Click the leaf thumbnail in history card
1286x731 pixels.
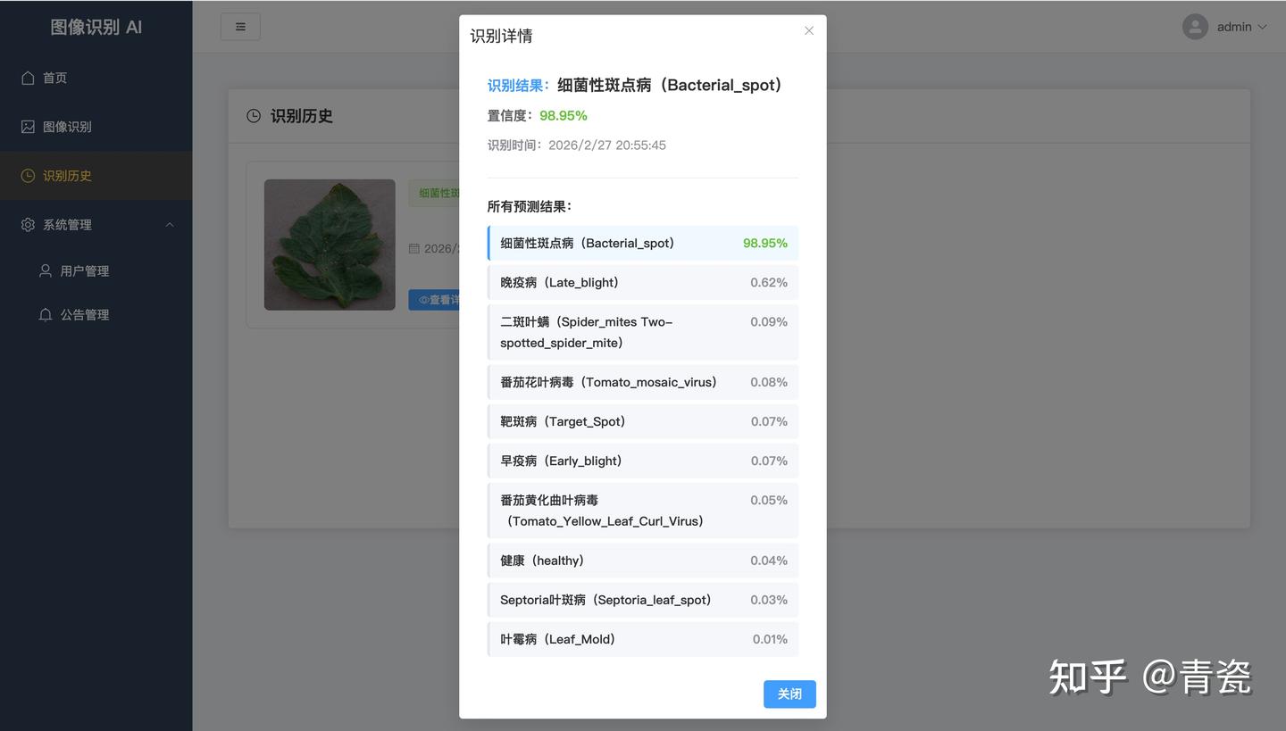(330, 245)
